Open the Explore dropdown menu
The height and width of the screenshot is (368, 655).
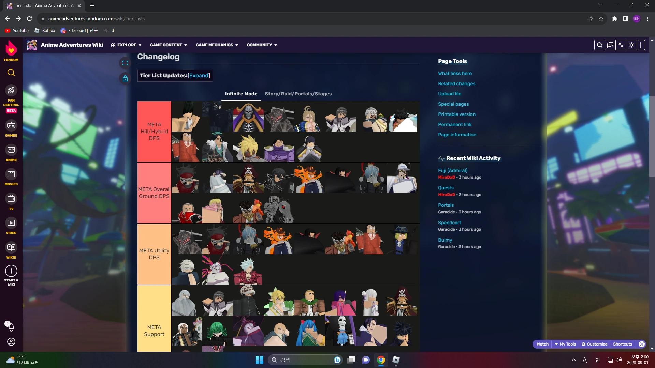tap(126, 45)
